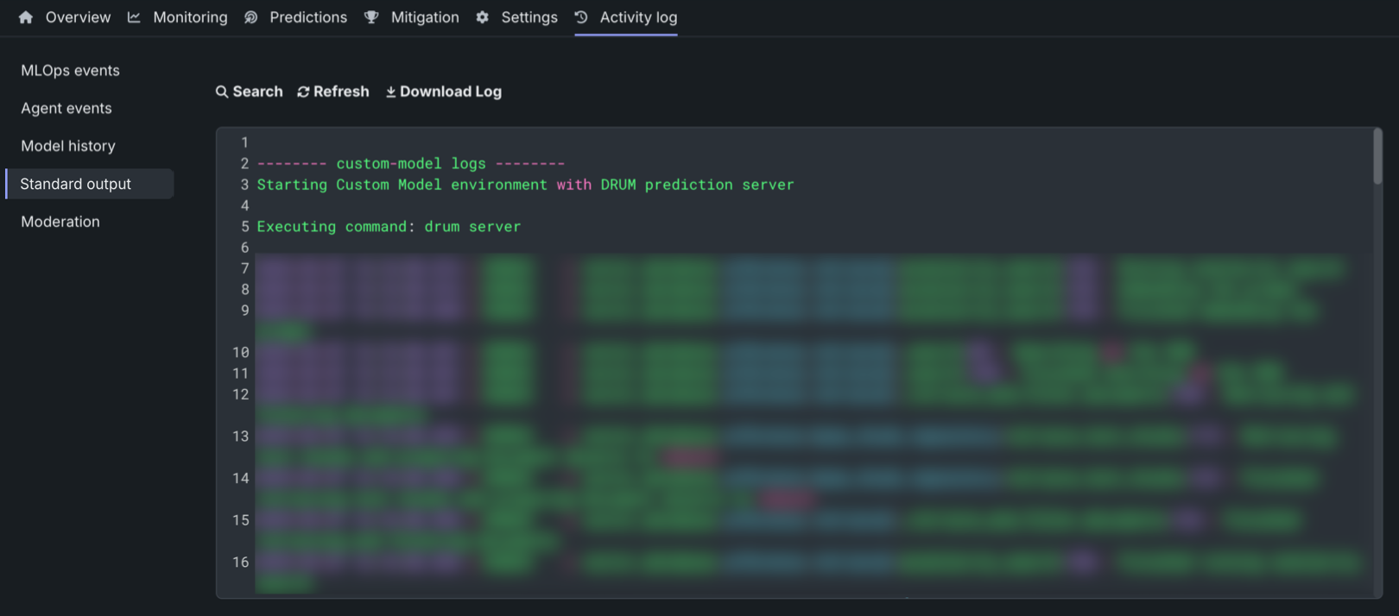Image resolution: width=1399 pixels, height=616 pixels.
Task: Open the Moderation section
Action: tap(60, 222)
